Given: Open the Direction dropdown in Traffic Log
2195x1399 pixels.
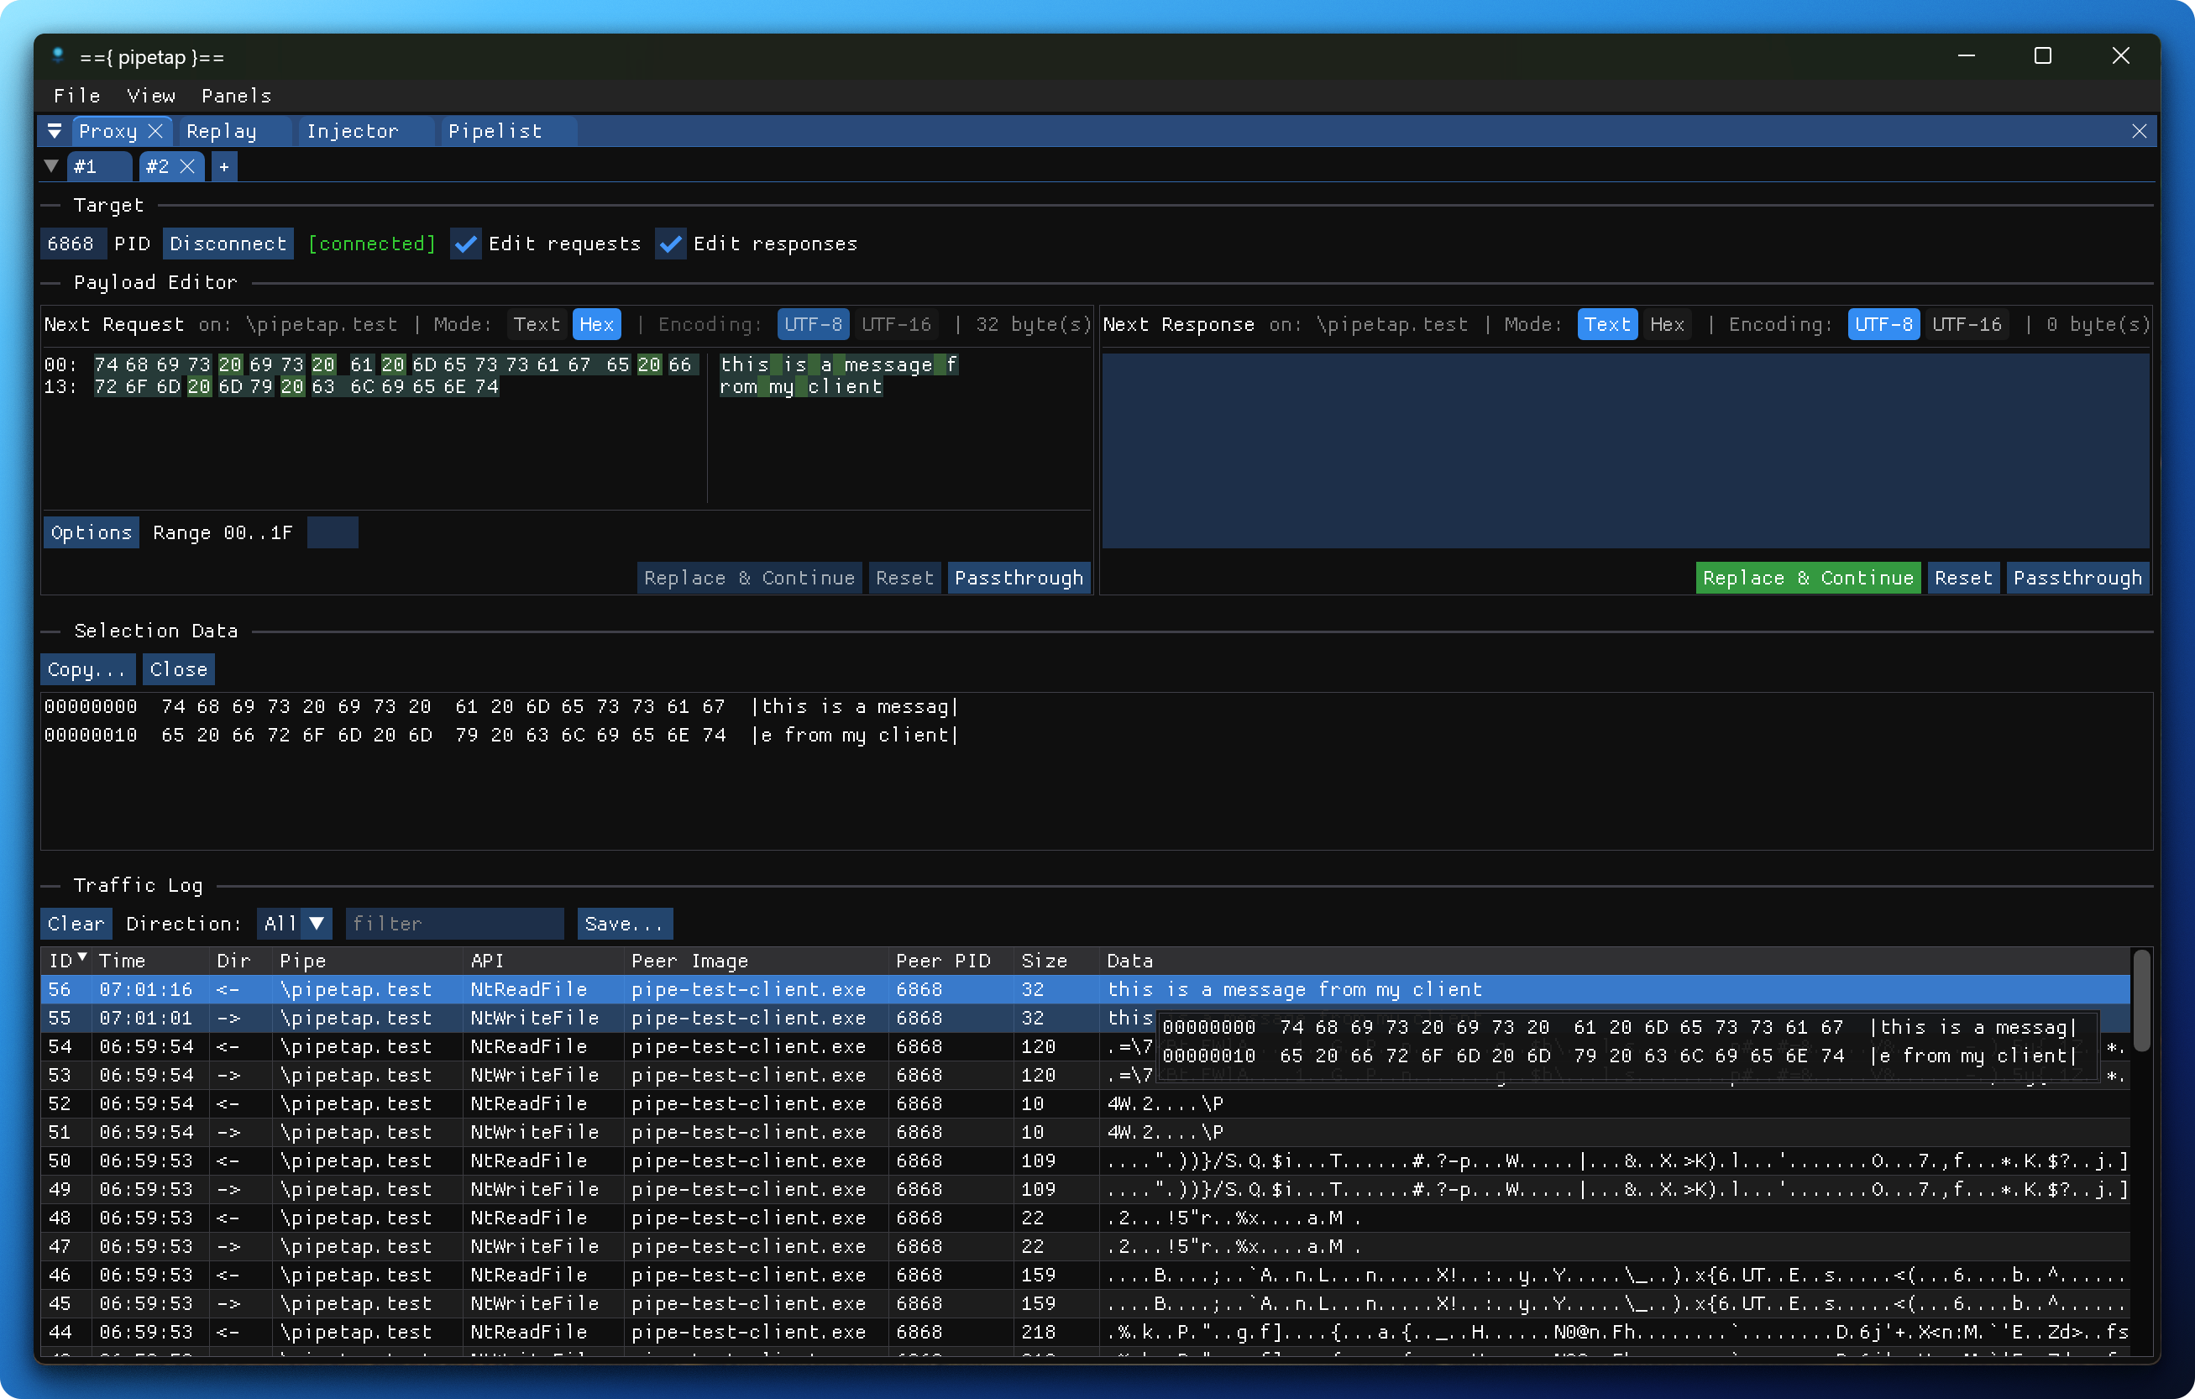Looking at the screenshot, I should pyautogui.click(x=294, y=923).
